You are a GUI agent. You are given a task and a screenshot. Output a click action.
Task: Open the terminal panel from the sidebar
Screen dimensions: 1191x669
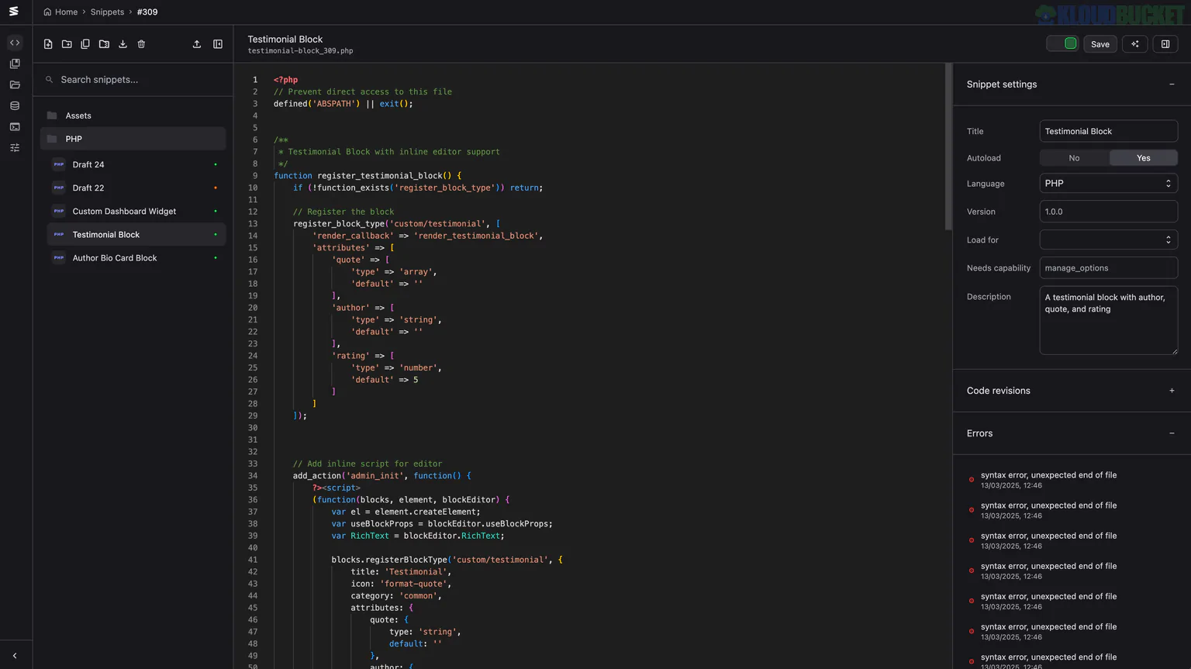point(15,126)
